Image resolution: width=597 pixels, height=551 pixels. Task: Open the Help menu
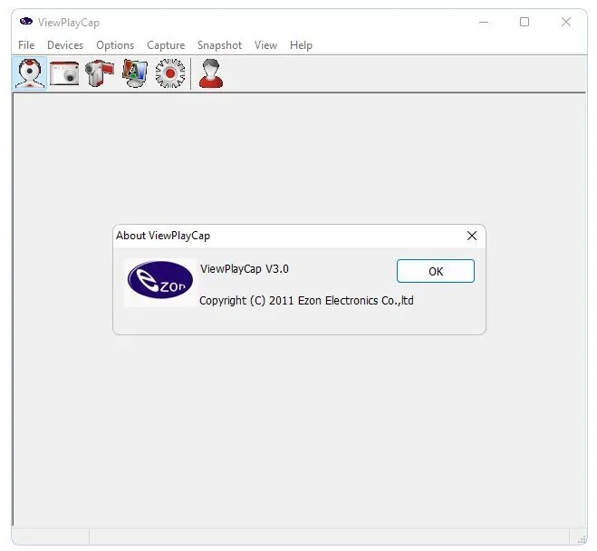[x=301, y=45]
